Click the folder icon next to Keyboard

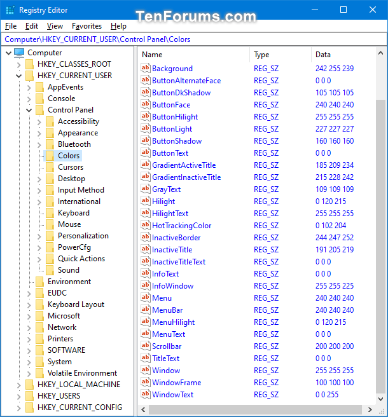pyautogui.click(x=50, y=213)
